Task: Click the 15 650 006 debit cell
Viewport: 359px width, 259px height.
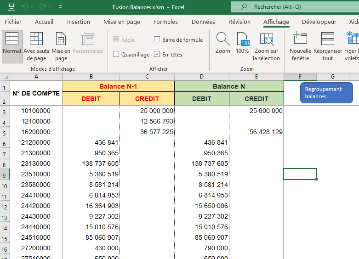Action: (202, 206)
